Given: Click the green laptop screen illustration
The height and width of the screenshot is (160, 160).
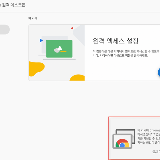Looking at the screenshot, I should 59,49.
